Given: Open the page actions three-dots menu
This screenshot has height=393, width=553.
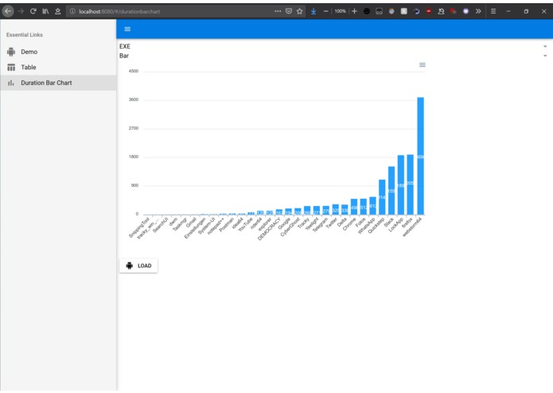Looking at the screenshot, I should [278, 11].
